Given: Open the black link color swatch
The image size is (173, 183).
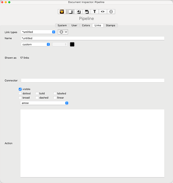Looking at the screenshot, I should tap(72, 44).
